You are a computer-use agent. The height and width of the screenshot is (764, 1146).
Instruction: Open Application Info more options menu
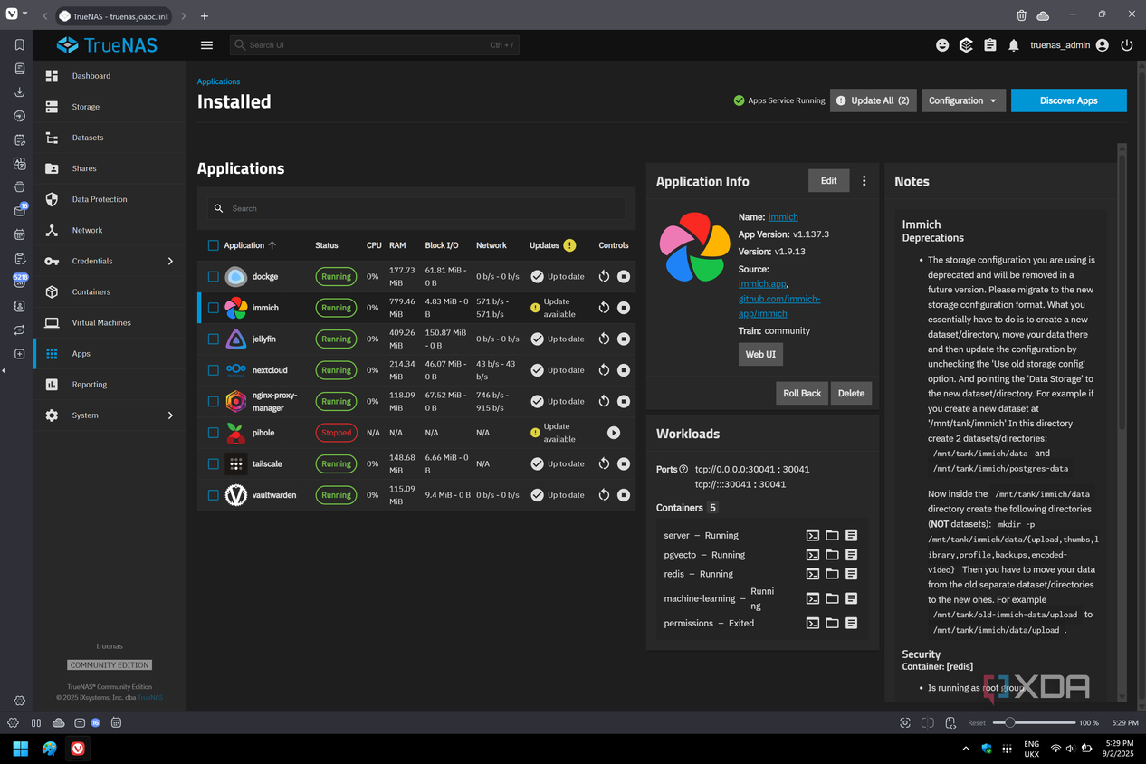(x=864, y=181)
